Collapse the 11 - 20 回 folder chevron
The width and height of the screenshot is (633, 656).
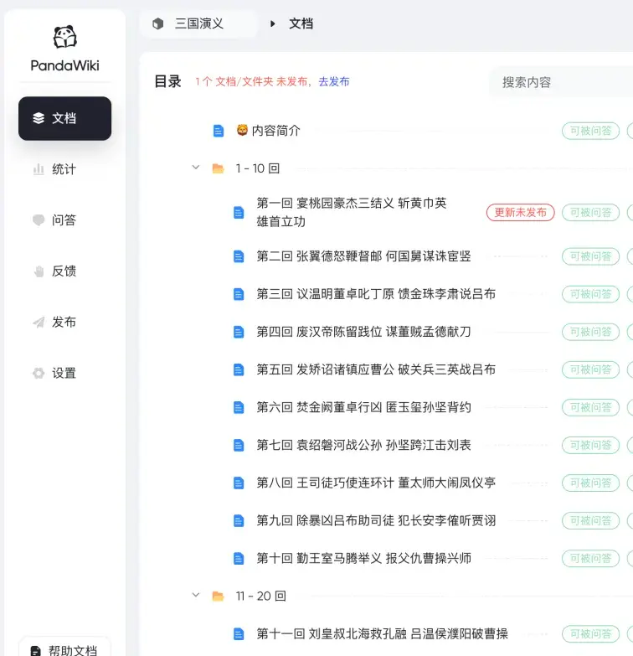(x=196, y=595)
